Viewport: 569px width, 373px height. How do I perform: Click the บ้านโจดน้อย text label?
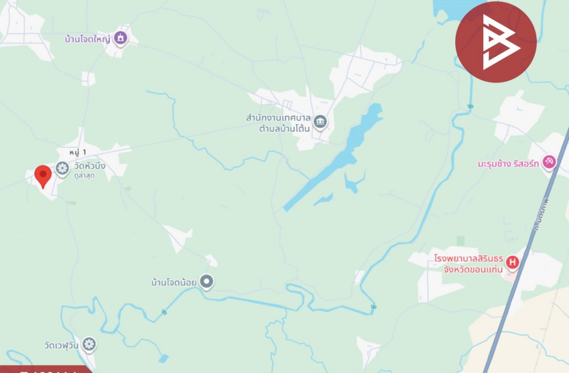tap(174, 282)
